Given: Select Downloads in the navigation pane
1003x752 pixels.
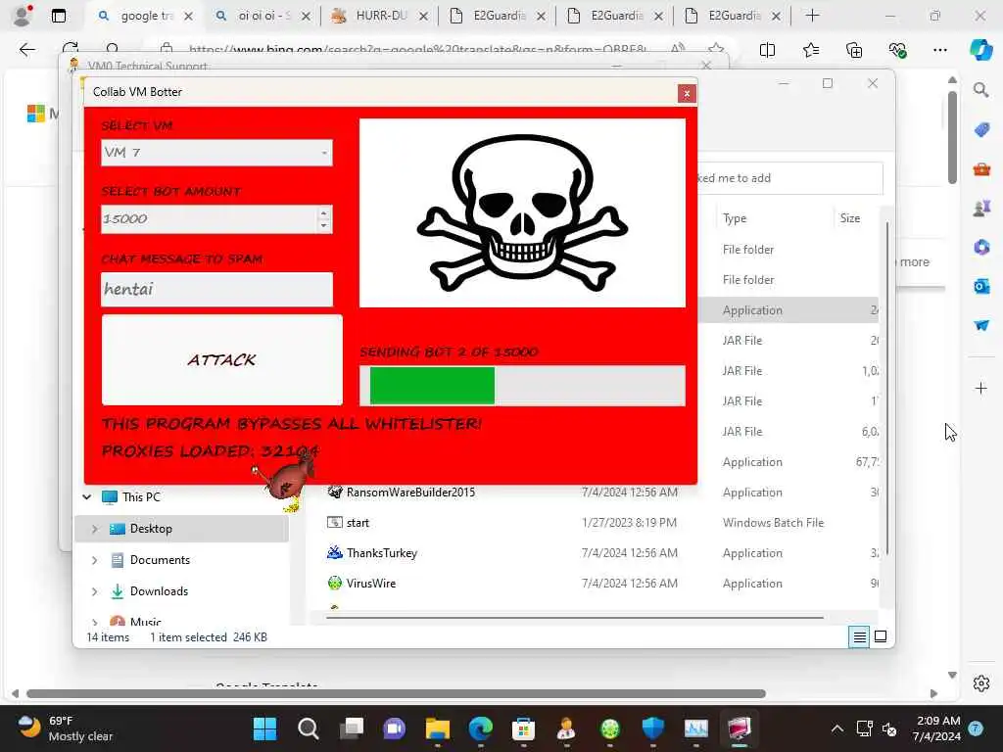Looking at the screenshot, I should click(159, 591).
